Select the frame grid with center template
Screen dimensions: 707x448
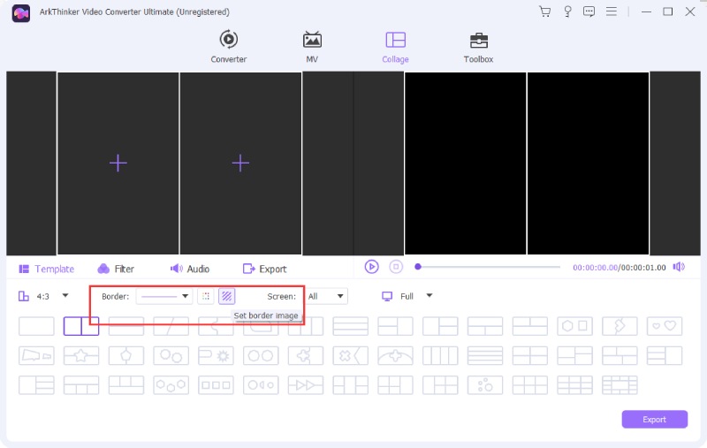pyautogui.click(x=620, y=385)
